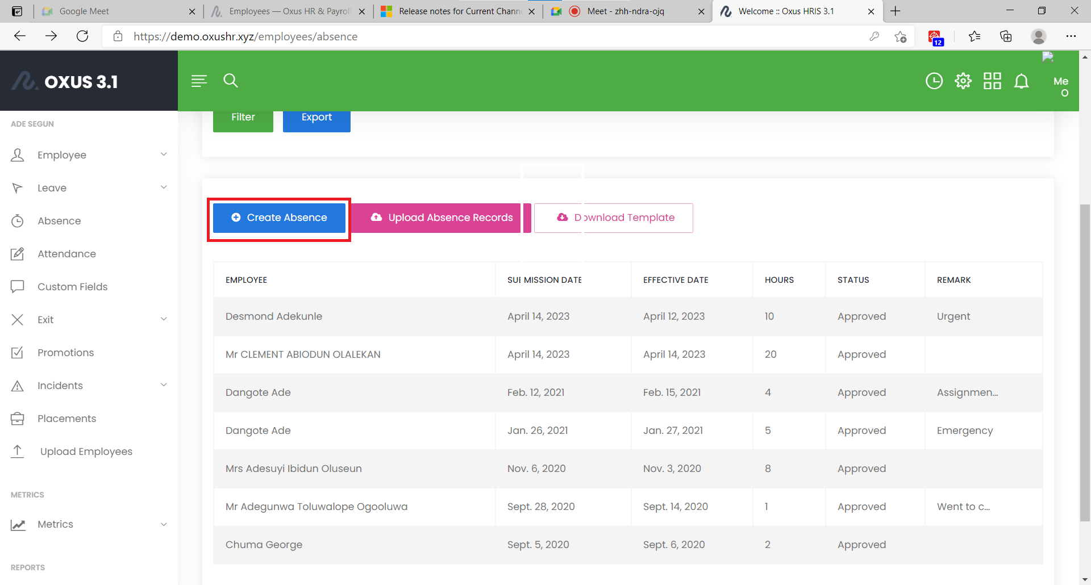Go back in the browser
The width and height of the screenshot is (1091, 585).
[x=20, y=36]
